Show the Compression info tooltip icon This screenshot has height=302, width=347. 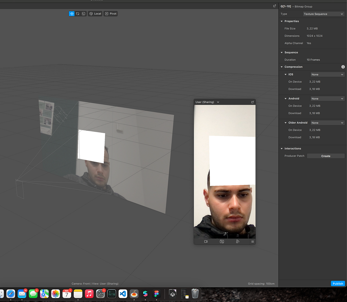pos(343,67)
